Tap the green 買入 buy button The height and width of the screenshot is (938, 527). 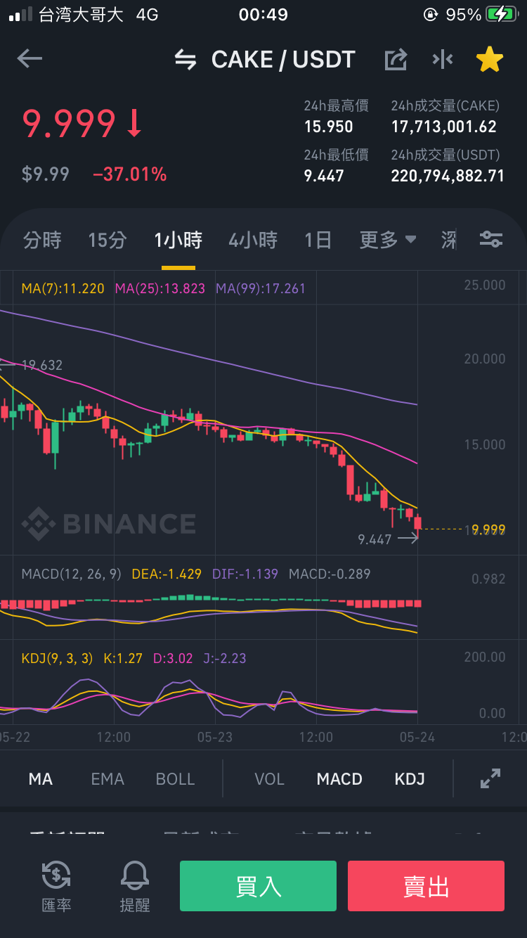[259, 886]
